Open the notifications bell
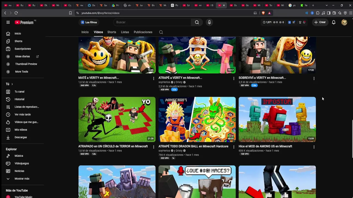This screenshot has width=353, height=198. tap(334, 22)
